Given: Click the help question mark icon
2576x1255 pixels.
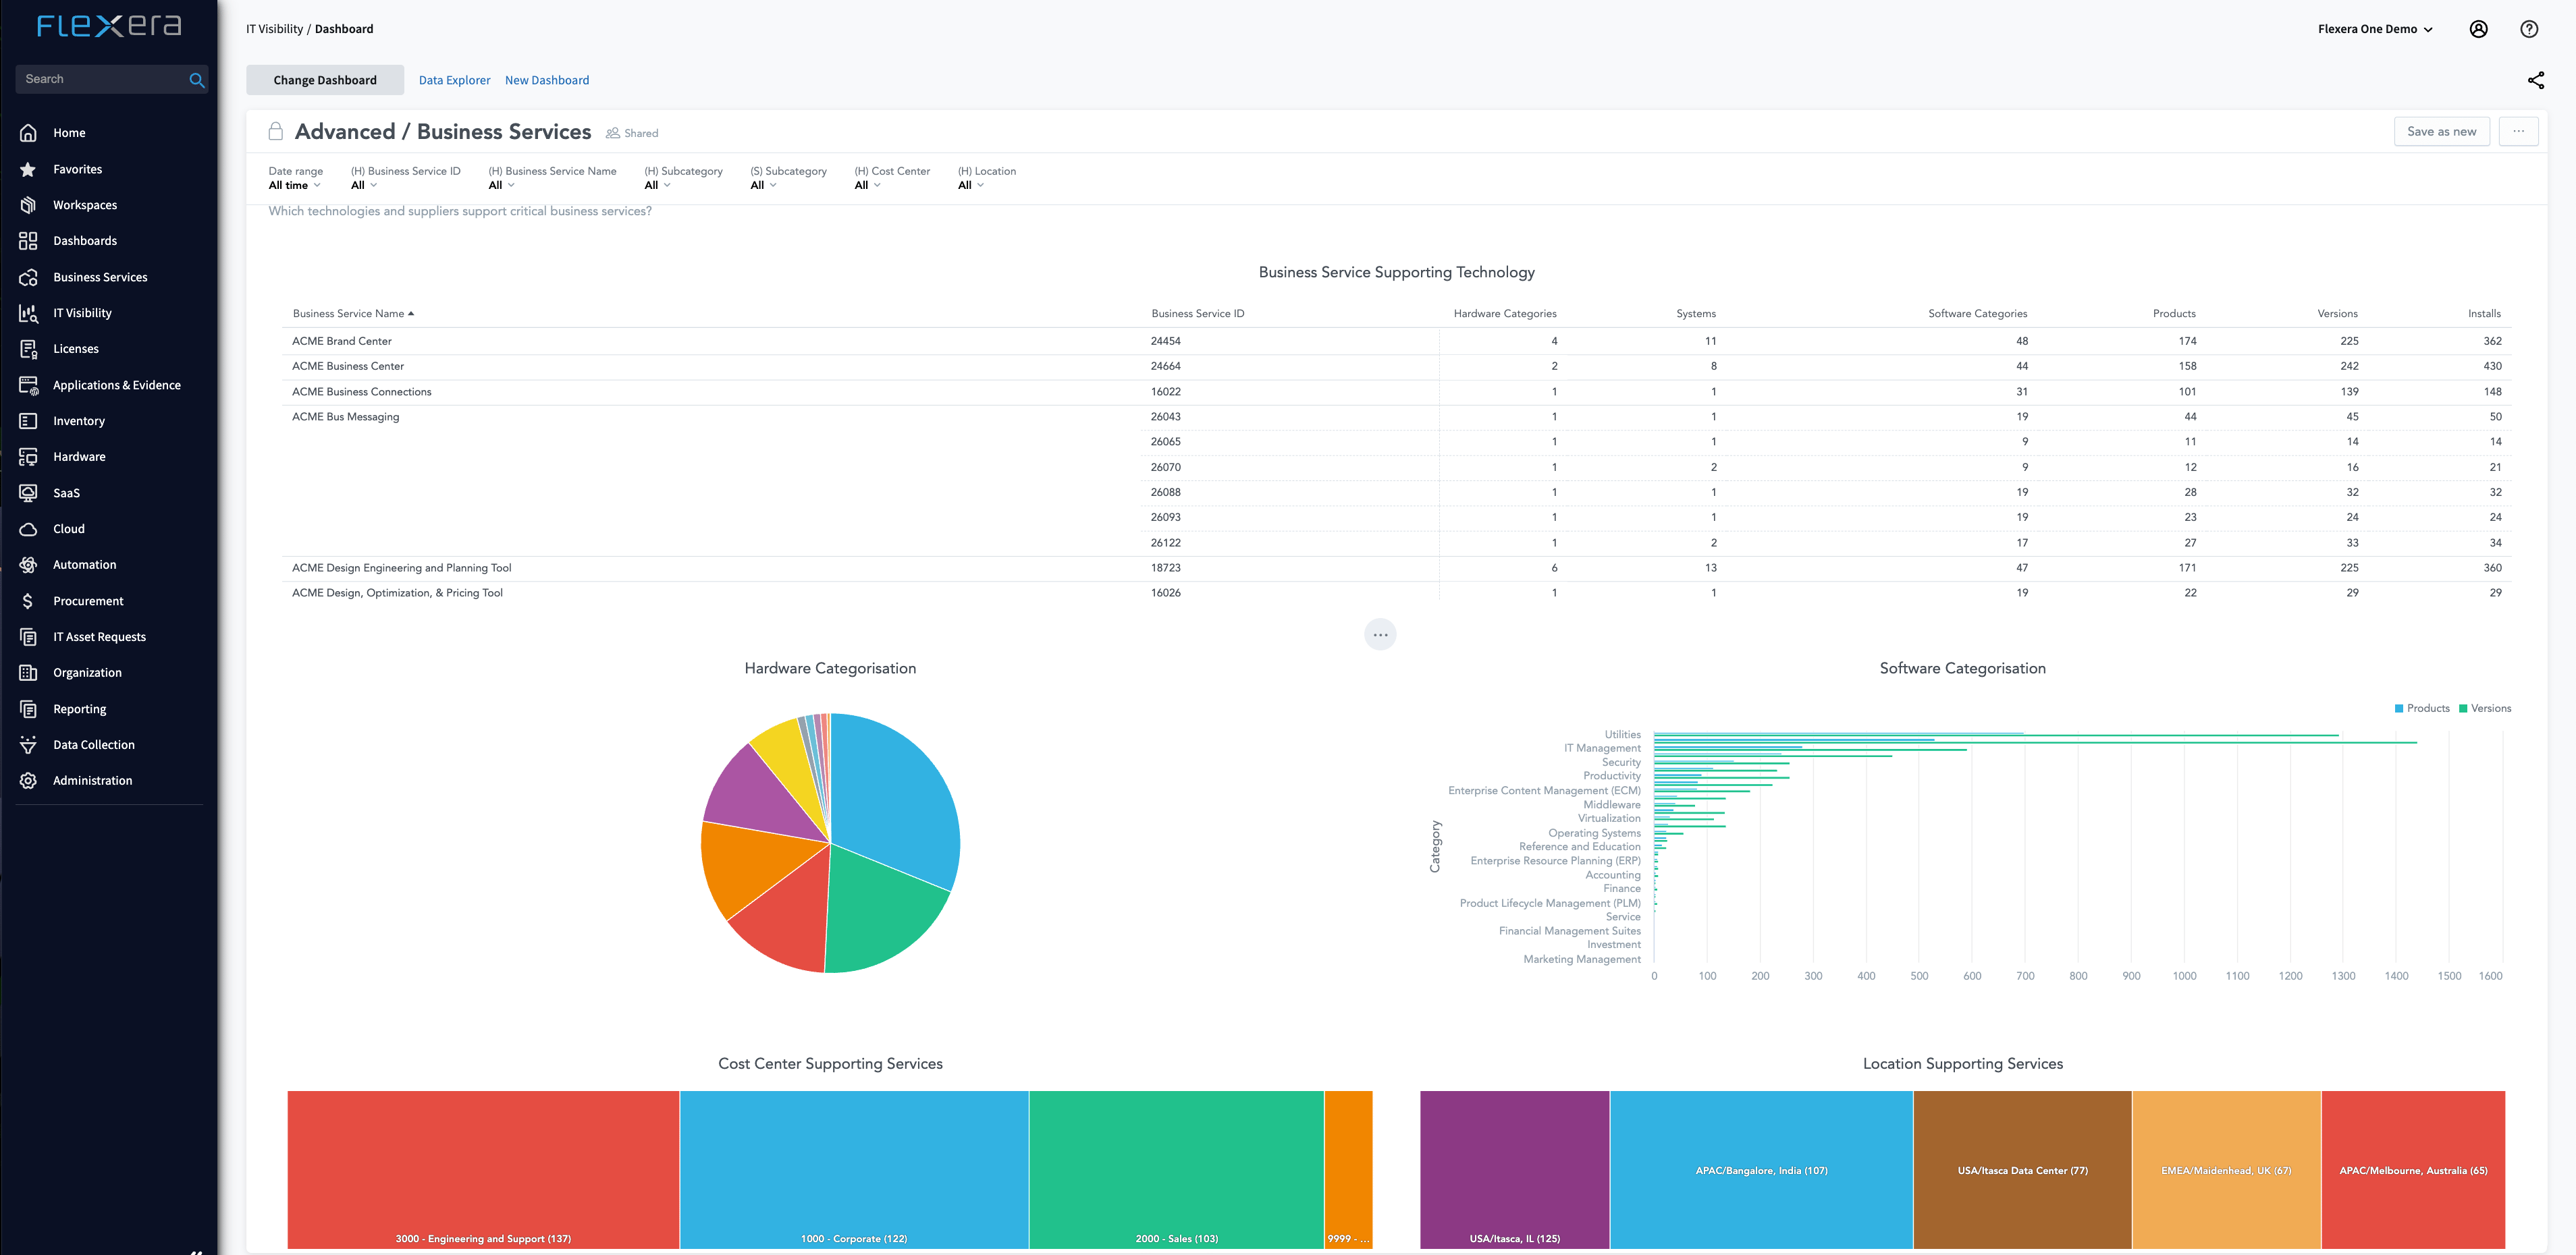Looking at the screenshot, I should click(x=2528, y=29).
